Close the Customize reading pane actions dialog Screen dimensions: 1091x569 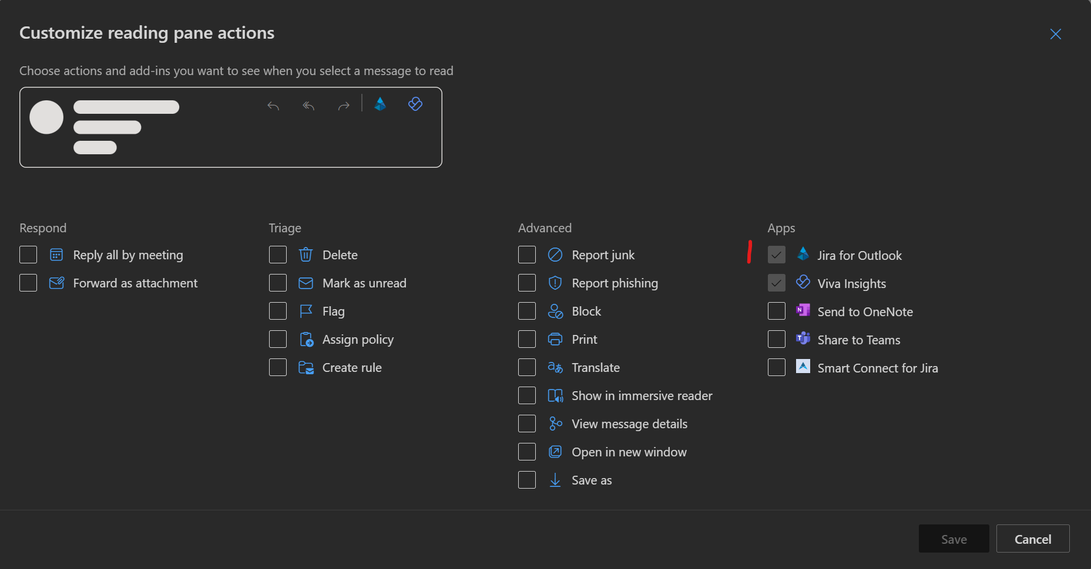(1055, 34)
